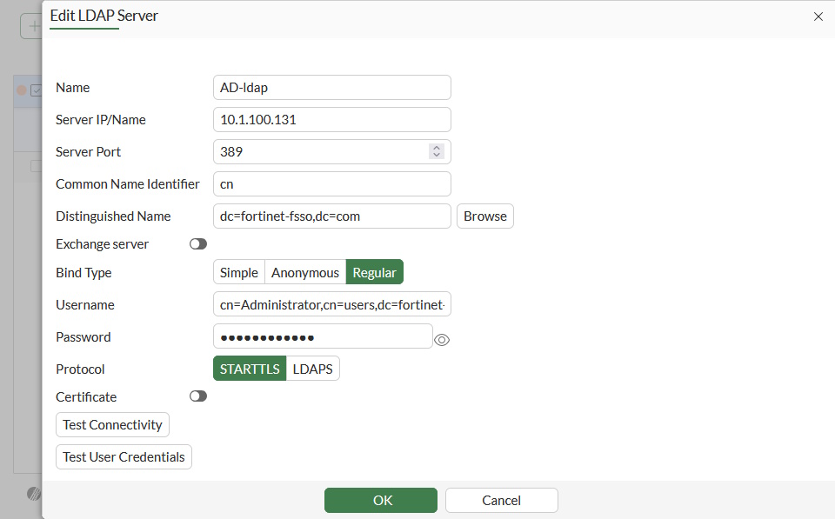Switch protocol to LDAPS
Image resolution: width=835 pixels, height=519 pixels.
(313, 369)
